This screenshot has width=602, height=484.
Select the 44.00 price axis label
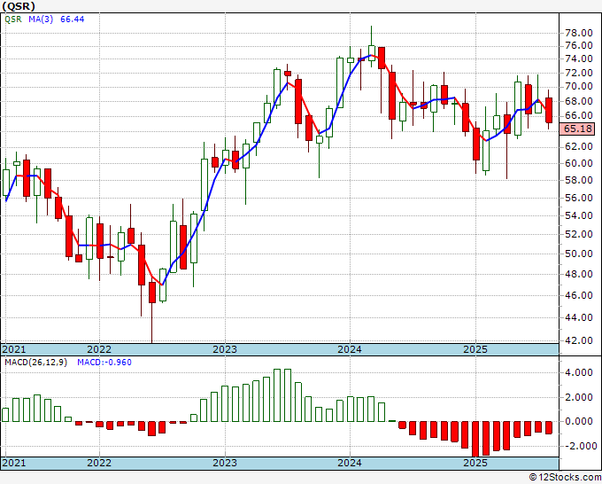(579, 317)
